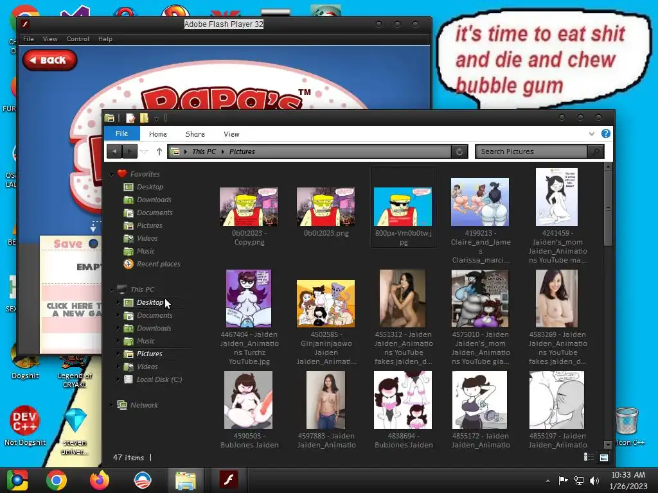Open the recent locations dropdown arrow
658x493 pixels.
coord(144,151)
